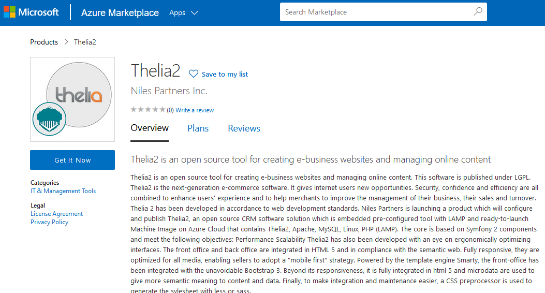Screen dimensions: 545x293
Task: Open the Privacy Policy link
Action: point(49,222)
